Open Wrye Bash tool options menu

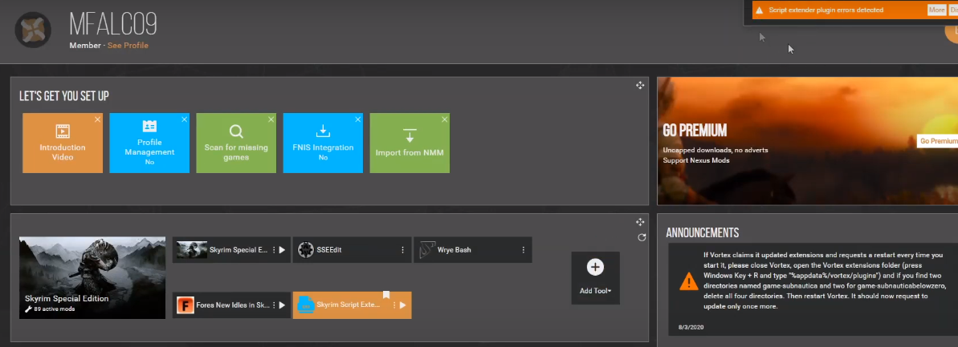point(524,250)
